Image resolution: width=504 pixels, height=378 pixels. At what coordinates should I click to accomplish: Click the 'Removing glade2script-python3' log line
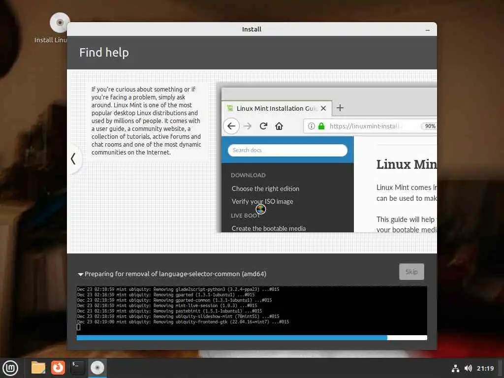tap(178, 289)
